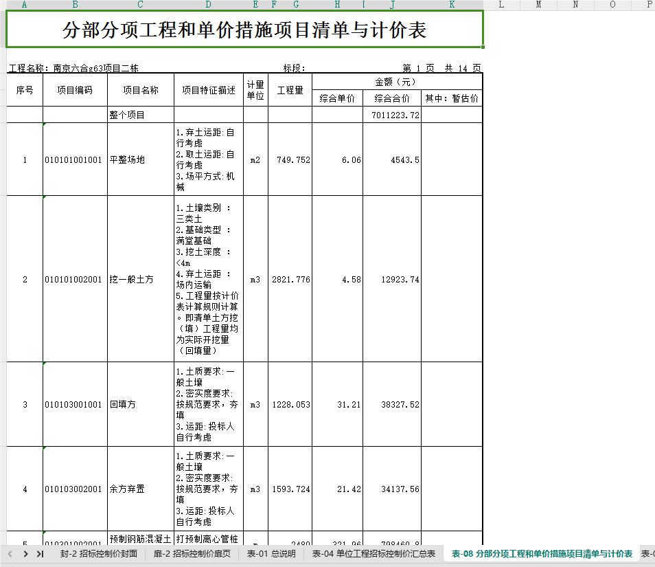Select project code 010103001001
The width and height of the screenshot is (655, 567).
click(x=76, y=404)
